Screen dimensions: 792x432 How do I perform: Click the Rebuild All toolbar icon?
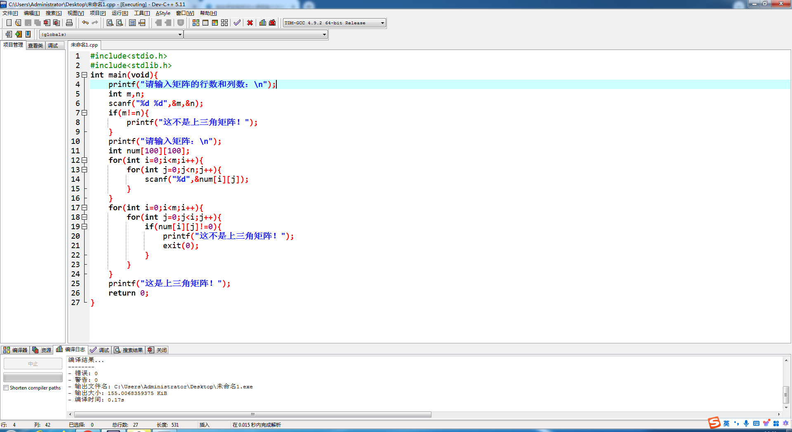[x=224, y=23]
